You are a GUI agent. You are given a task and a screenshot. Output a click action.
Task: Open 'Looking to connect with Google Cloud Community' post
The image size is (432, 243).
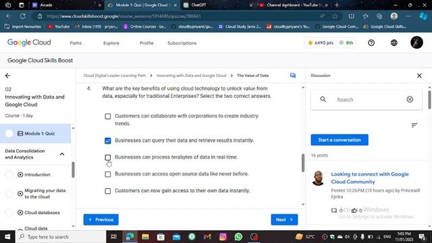[x=370, y=178]
